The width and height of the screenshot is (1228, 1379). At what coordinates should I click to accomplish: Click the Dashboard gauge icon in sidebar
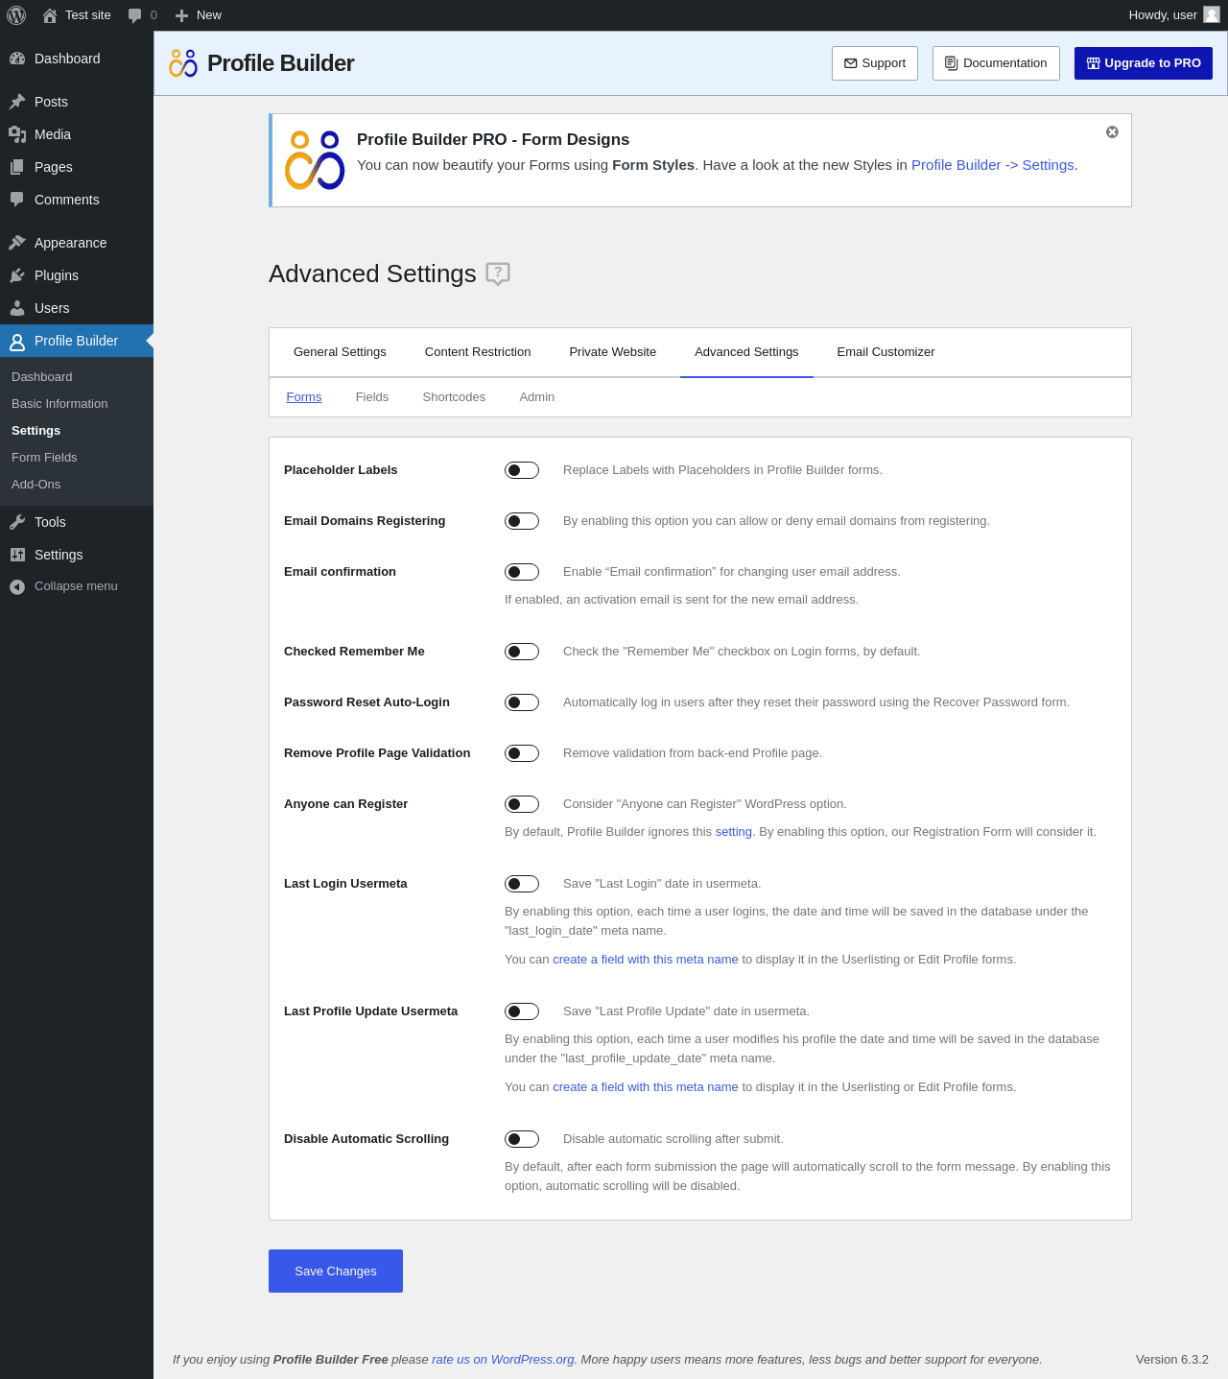coord(17,59)
